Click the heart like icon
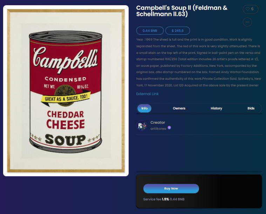Screen dimensions: 266x214 click(x=248, y=9)
